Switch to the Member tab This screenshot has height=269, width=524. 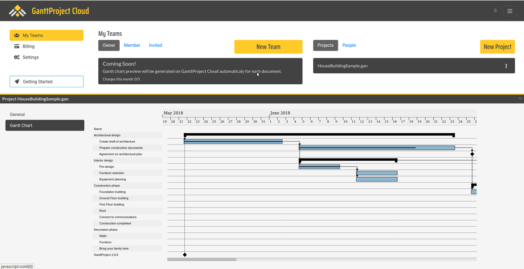(132, 45)
